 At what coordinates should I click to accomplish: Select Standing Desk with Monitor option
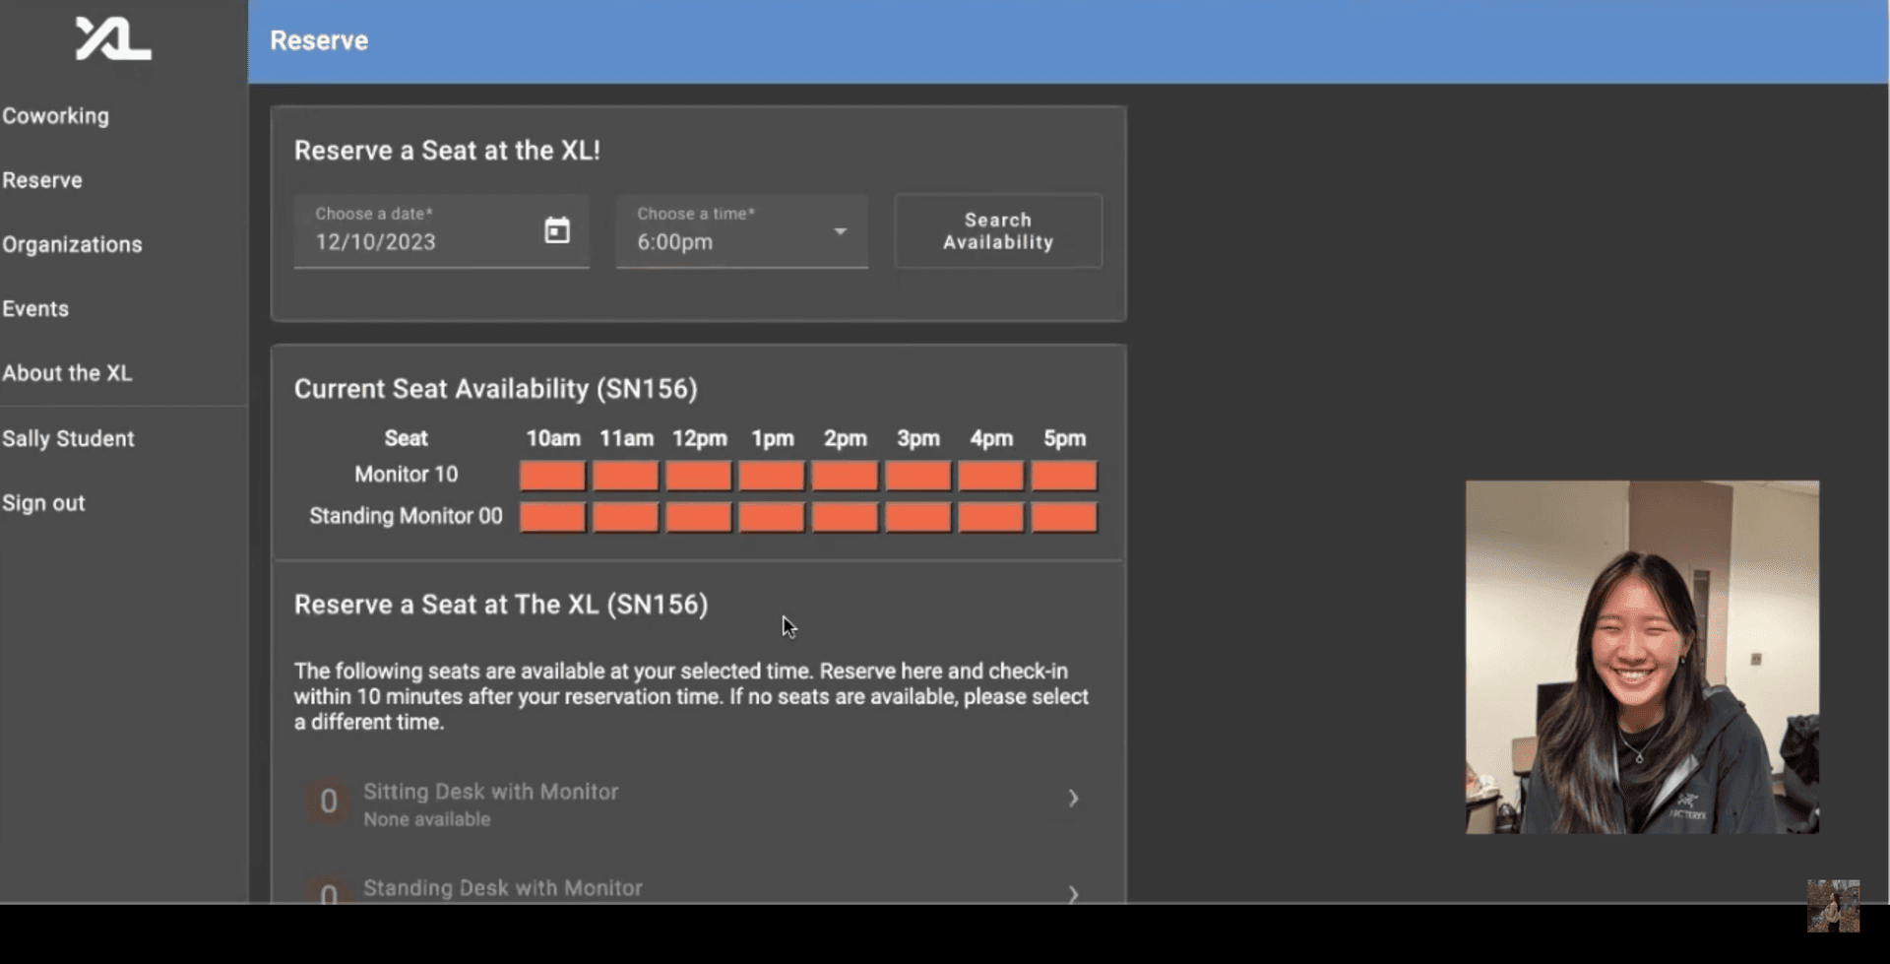(698, 889)
